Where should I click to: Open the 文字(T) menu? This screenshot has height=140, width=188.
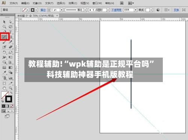49,3
